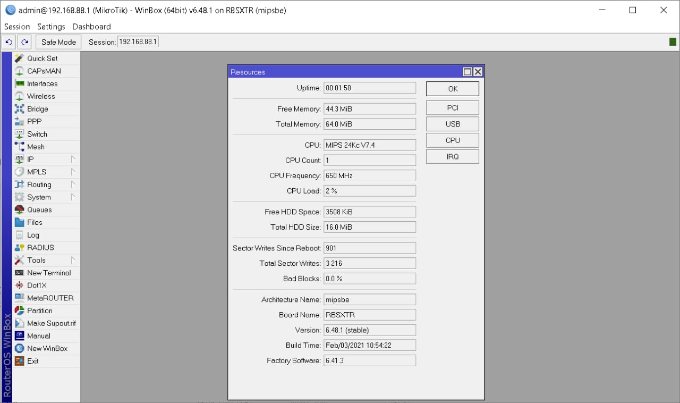
Task: Click the Version field 6.48.1 (stable)
Action: [370, 330]
